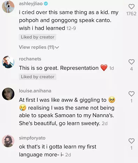Screen dimensions: 138x163
Task: Tap the red heart emoji in rochanets' comment
Action: [104, 68]
